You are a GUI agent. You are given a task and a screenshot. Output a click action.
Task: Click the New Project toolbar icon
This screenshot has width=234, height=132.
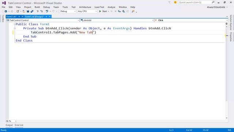(x=18, y=11)
